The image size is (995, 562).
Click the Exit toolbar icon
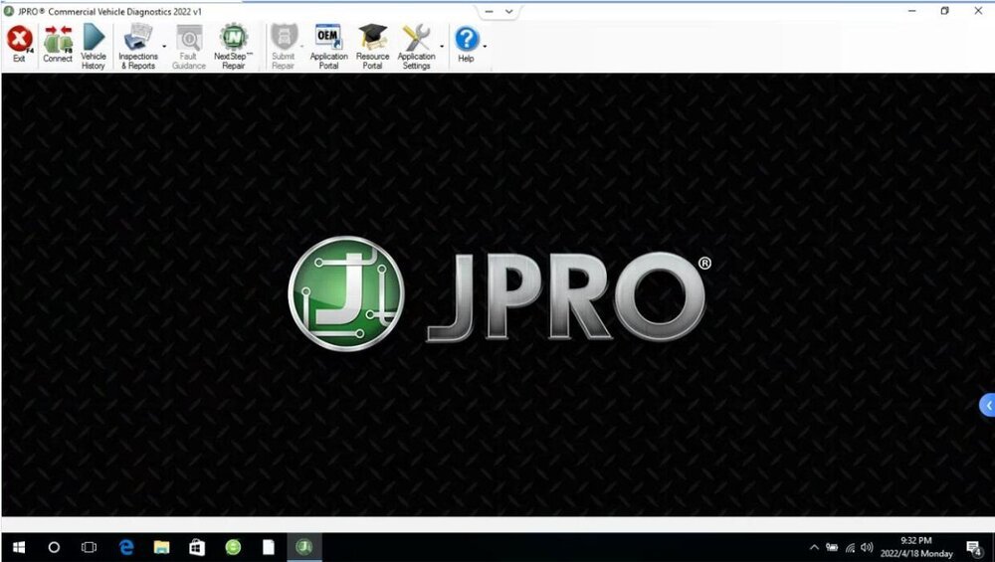pyautogui.click(x=19, y=44)
